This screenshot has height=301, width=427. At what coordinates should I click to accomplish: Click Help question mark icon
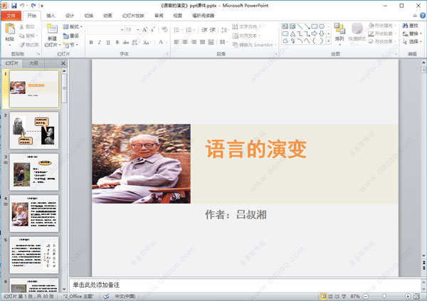pos(422,16)
